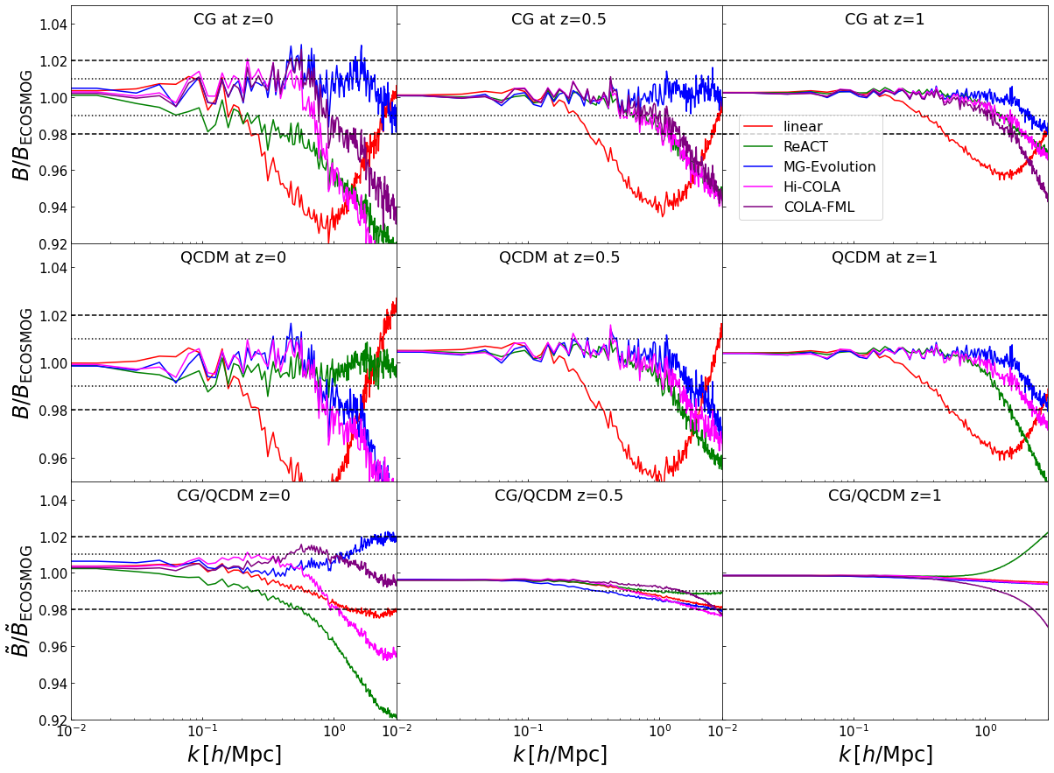Viewport: 1054px width, 773px height.
Task: Click the magenta line swatch beside 'Hi-COLA'
Action: coord(759,187)
